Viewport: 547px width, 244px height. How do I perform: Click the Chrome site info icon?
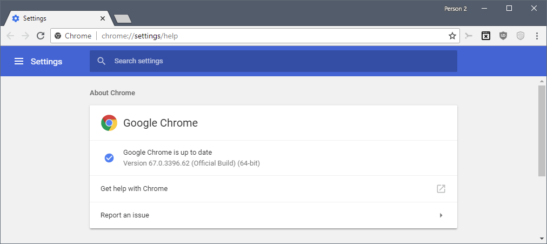tap(58, 36)
